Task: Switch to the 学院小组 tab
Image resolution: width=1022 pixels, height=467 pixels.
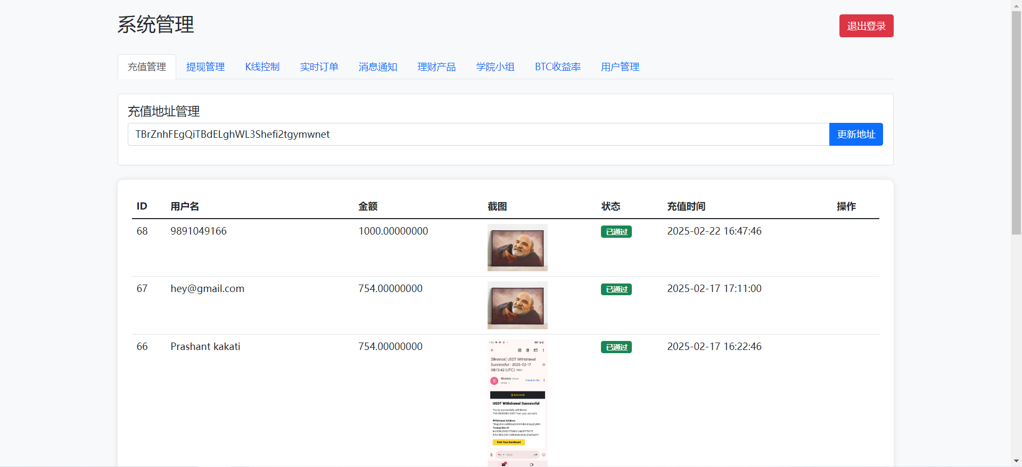Action: (495, 67)
